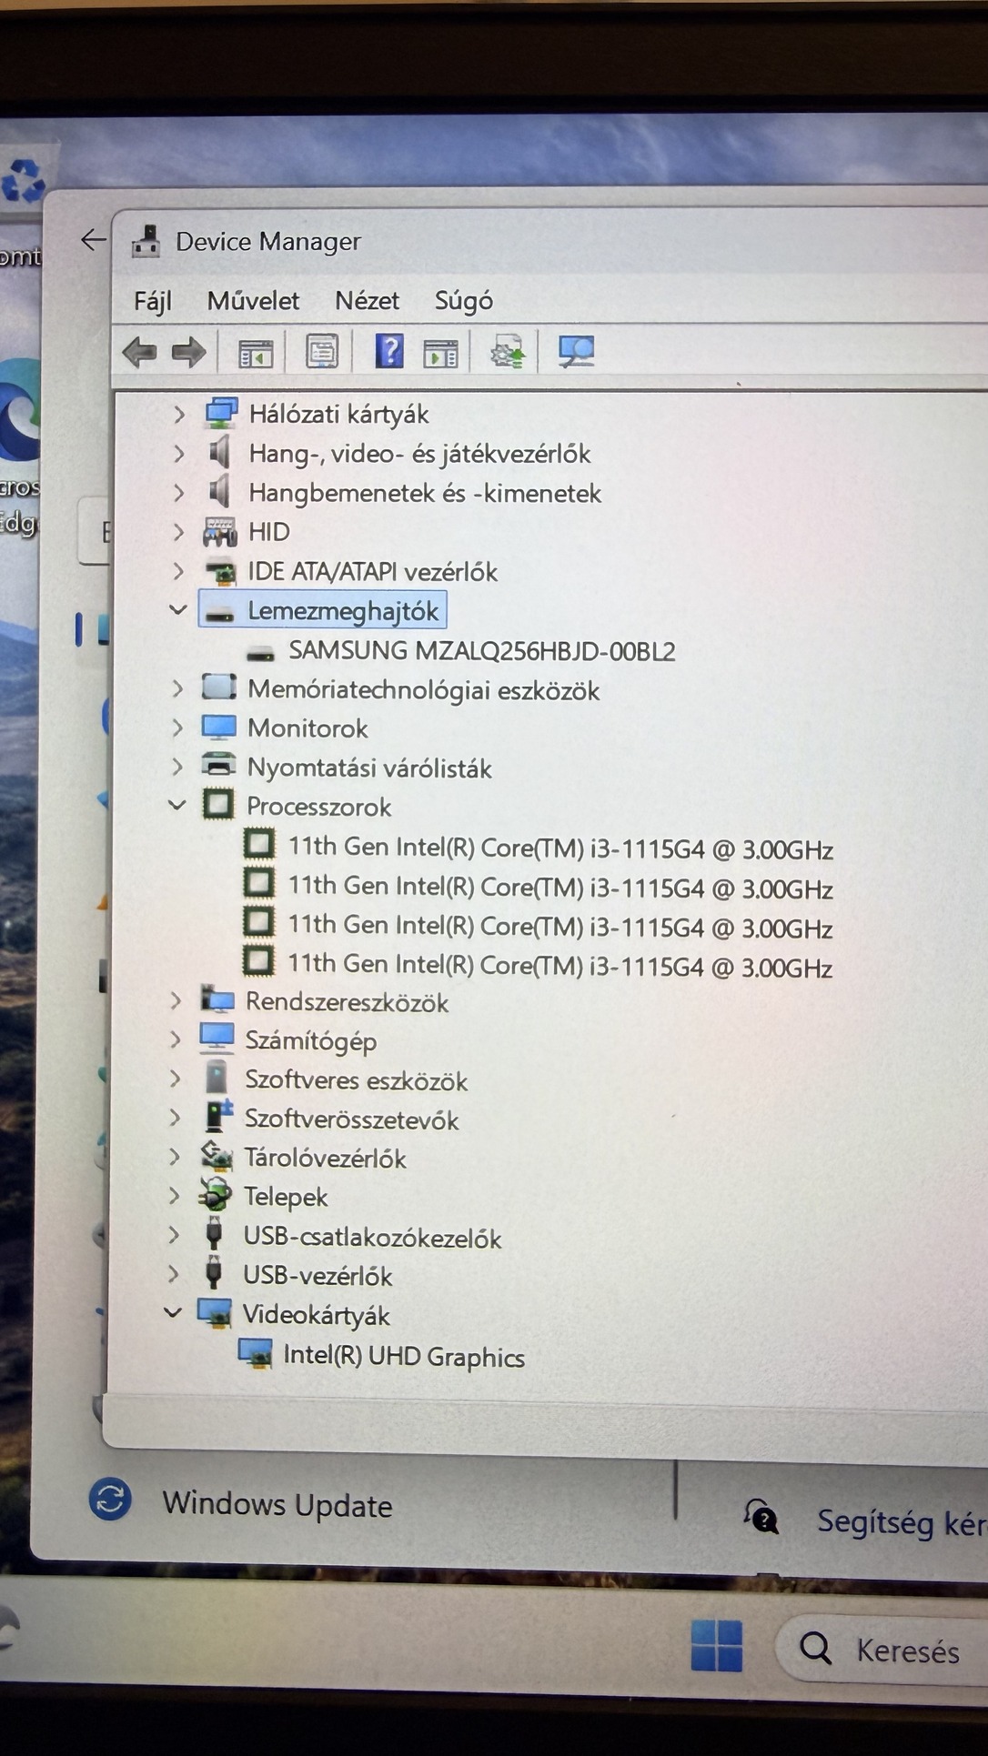Expand Hangbemenetek és -kimenetek node

click(179, 493)
